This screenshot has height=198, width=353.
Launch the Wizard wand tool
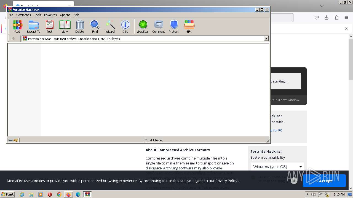pos(110,27)
